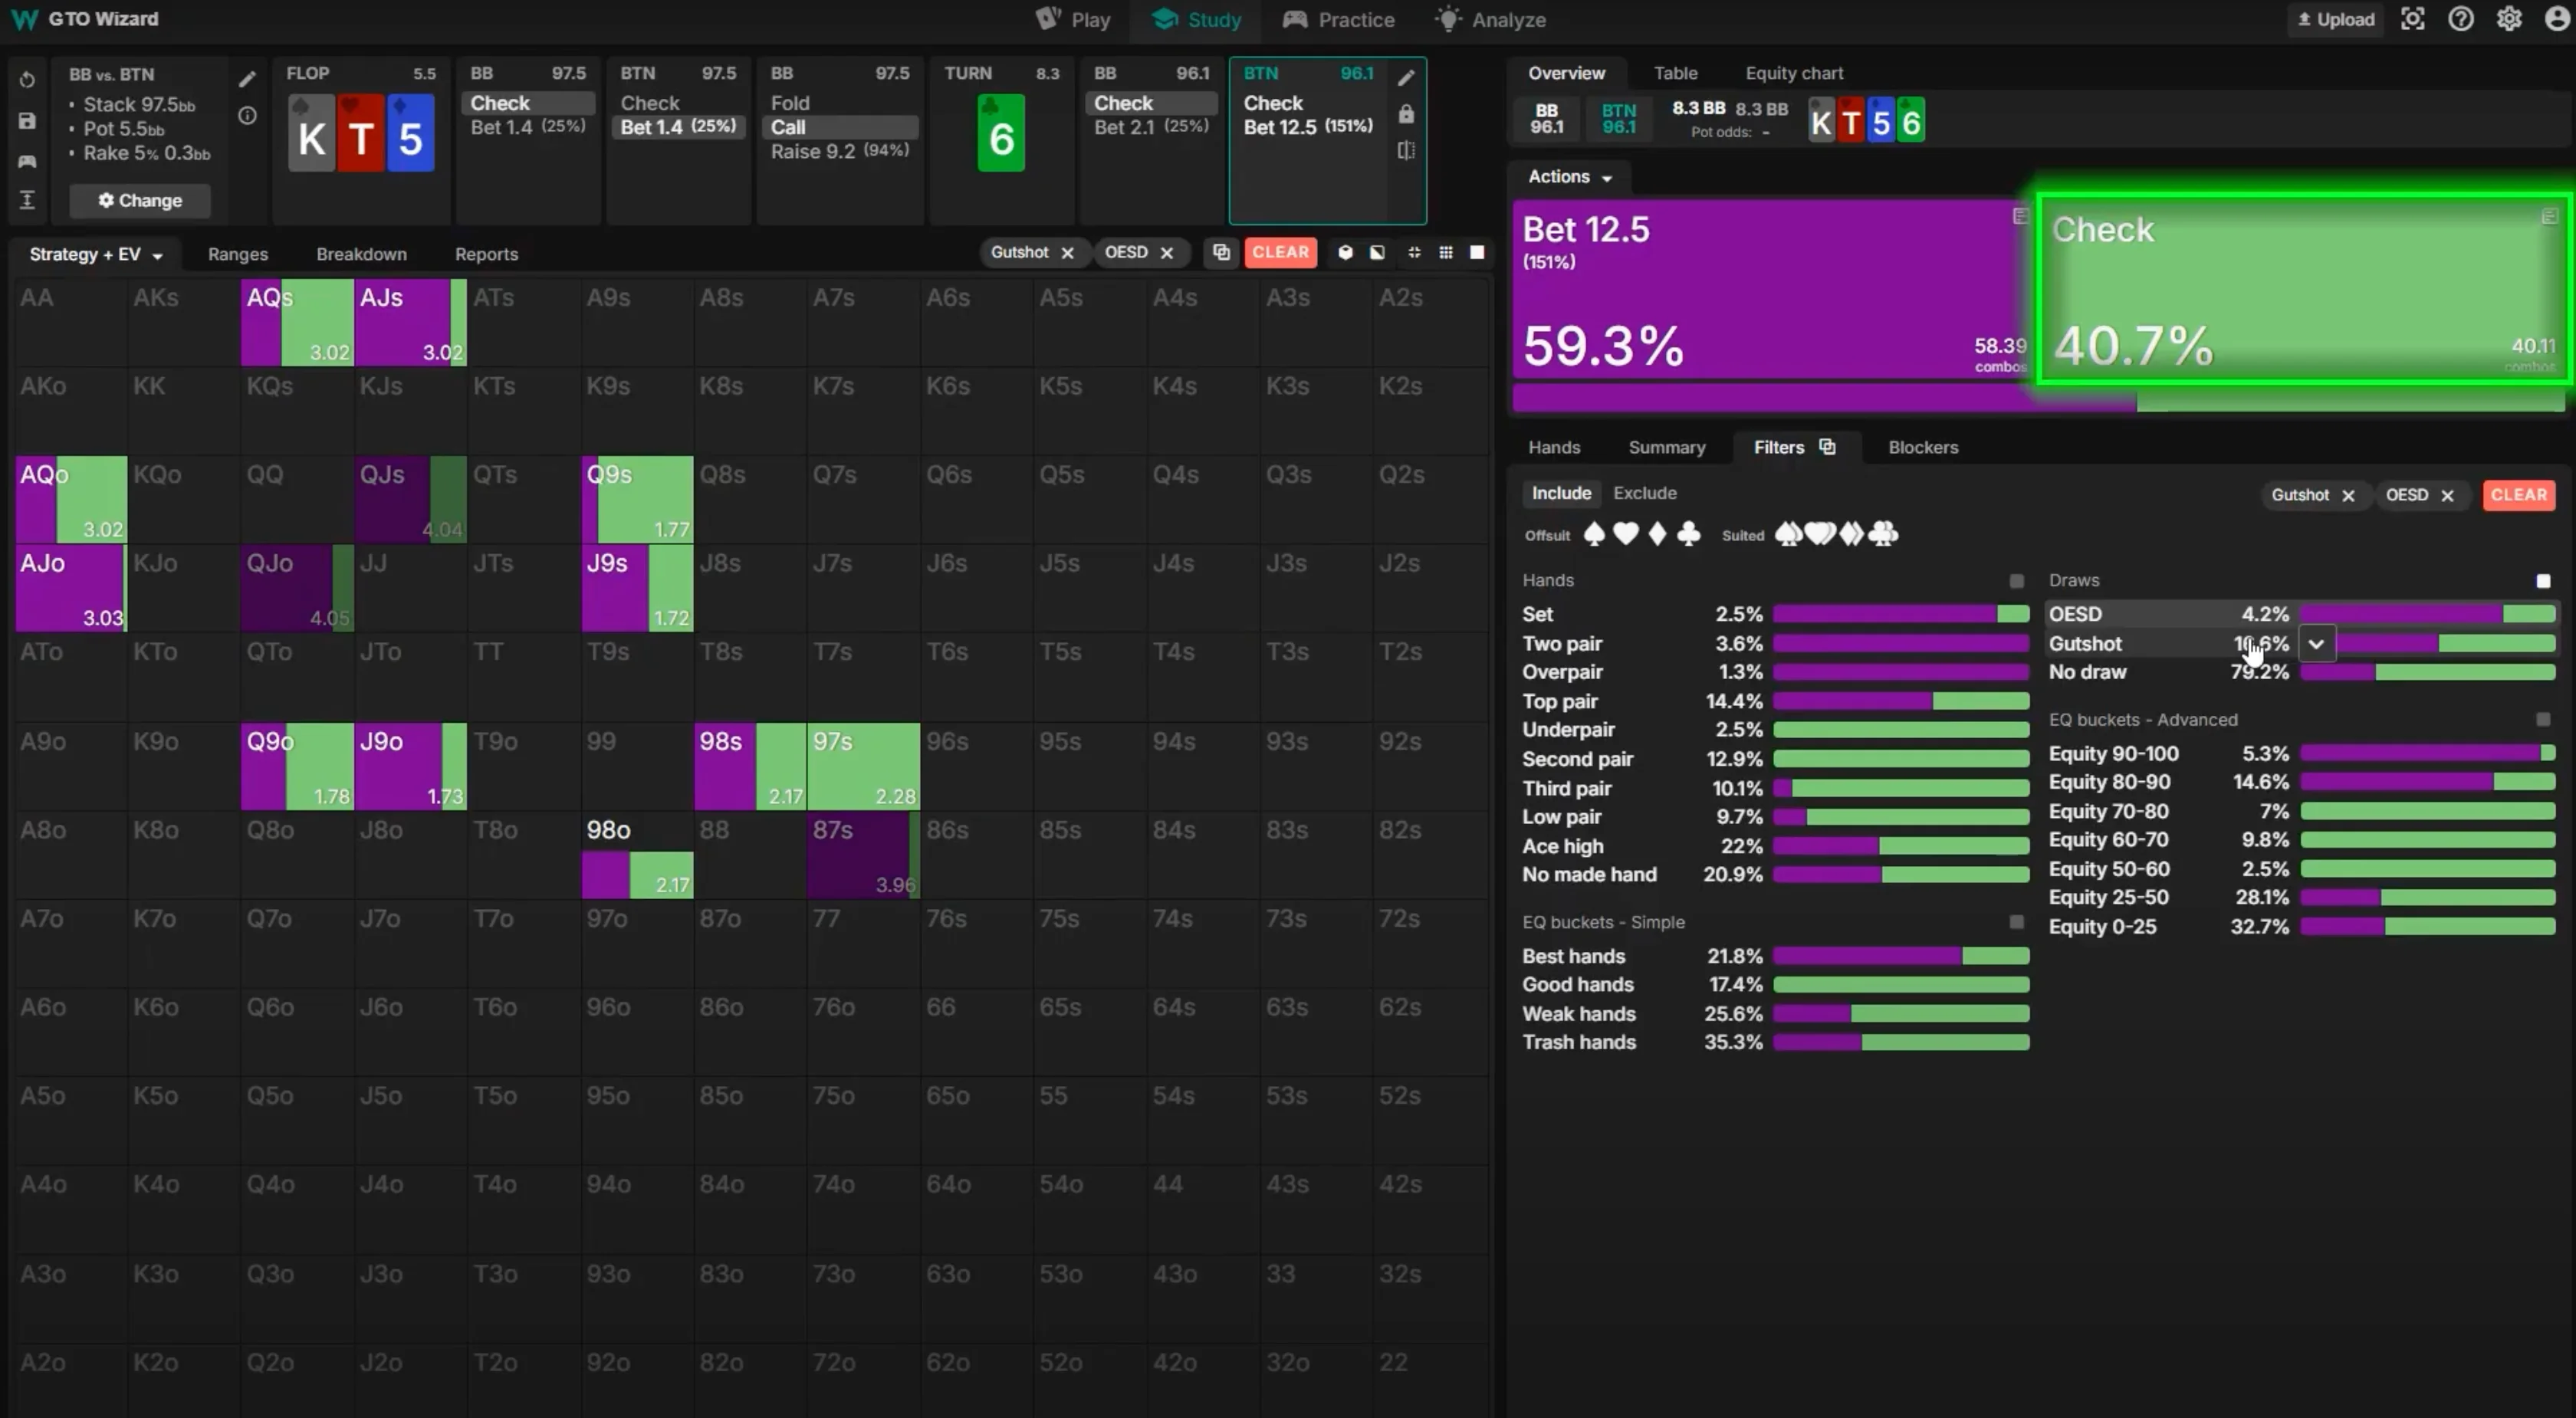
Task: Toggle the Draws section checkbox
Action: (x=2543, y=581)
